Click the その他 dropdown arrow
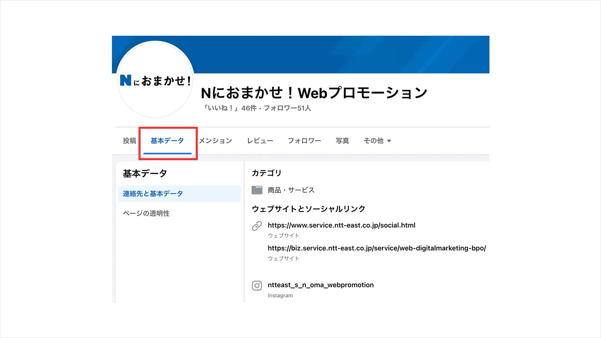This screenshot has width=601, height=338. [x=389, y=141]
